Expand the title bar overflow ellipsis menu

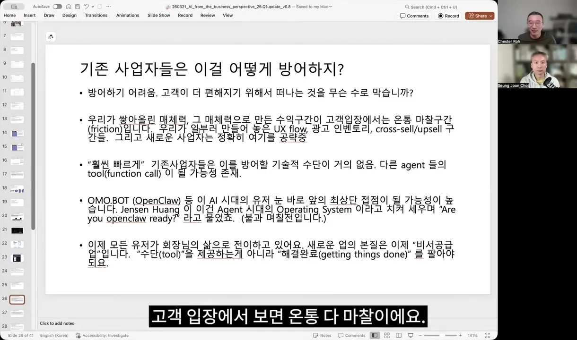(108, 6)
